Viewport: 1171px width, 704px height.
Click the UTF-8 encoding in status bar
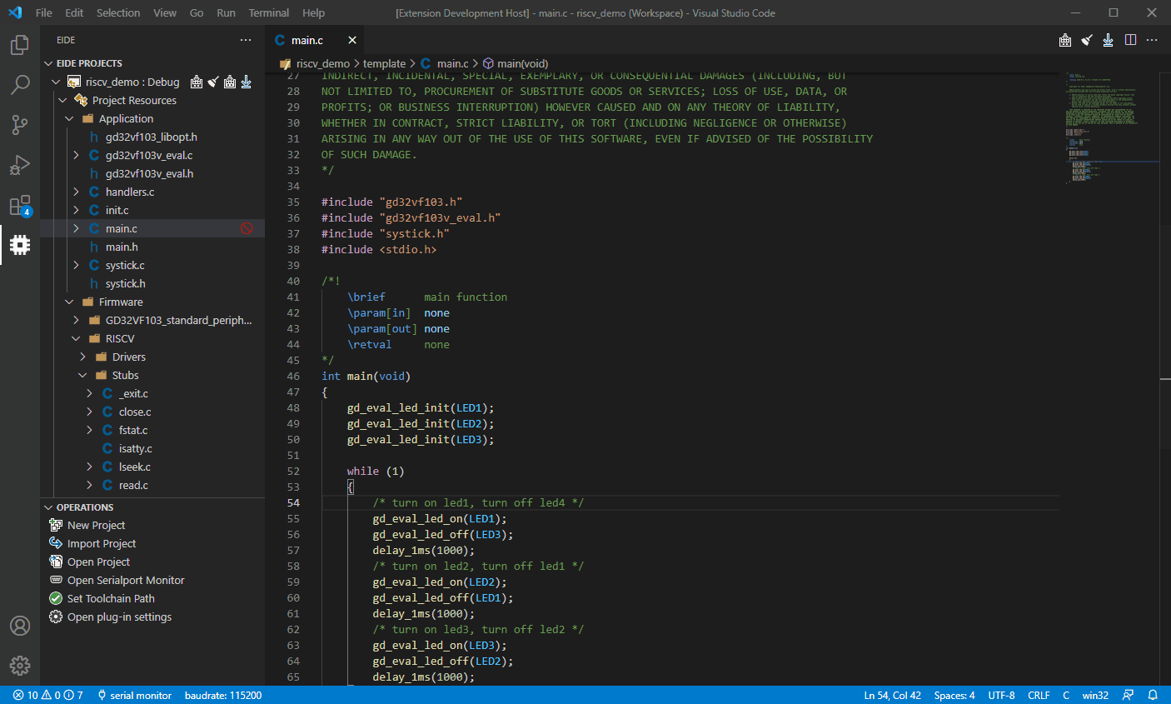(1001, 695)
